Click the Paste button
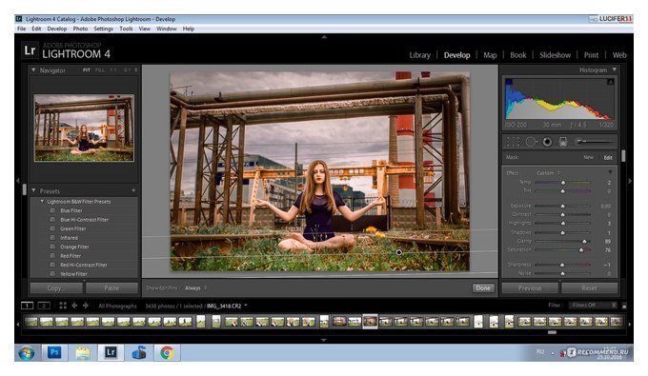 click(111, 287)
